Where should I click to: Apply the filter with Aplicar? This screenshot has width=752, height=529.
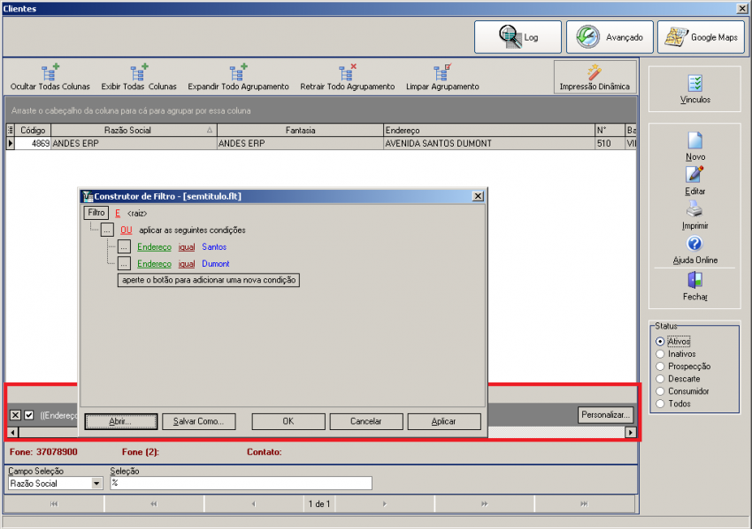pos(444,421)
